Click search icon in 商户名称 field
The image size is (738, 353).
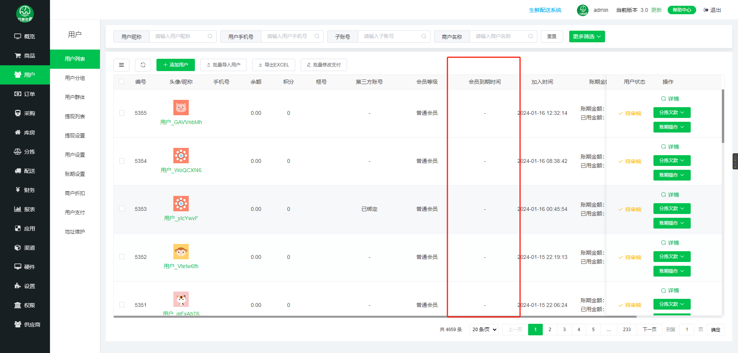(530, 36)
